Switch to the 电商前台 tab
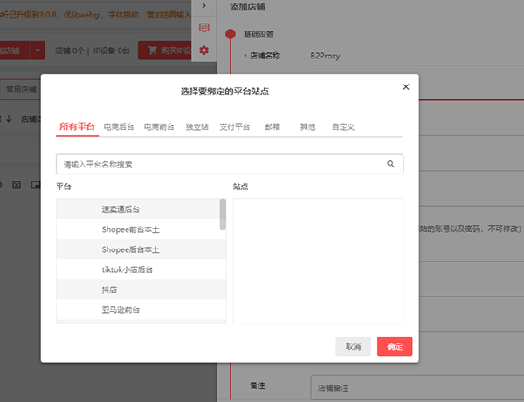 pyautogui.click(x=159, y=127)
